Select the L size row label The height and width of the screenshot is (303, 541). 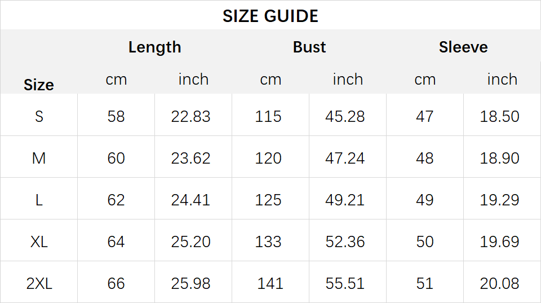coord(39,200)
